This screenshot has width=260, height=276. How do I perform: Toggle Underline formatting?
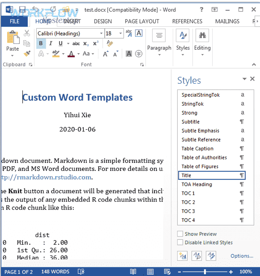click(61, 43)
